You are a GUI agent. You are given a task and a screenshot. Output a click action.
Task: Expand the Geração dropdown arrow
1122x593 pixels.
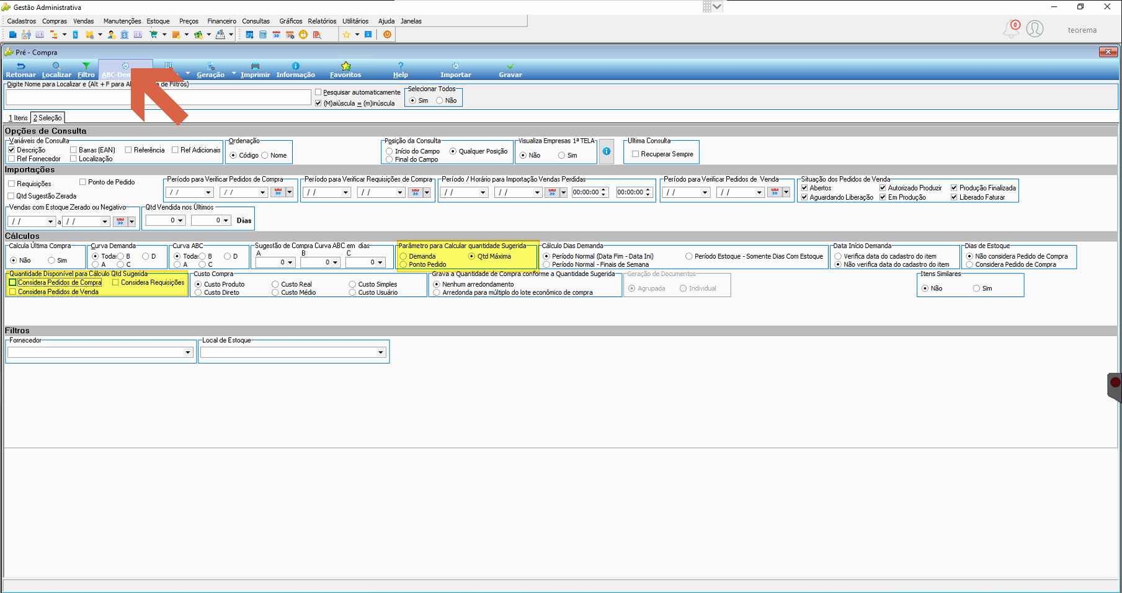pyautogui.click(x=234, y=73)
